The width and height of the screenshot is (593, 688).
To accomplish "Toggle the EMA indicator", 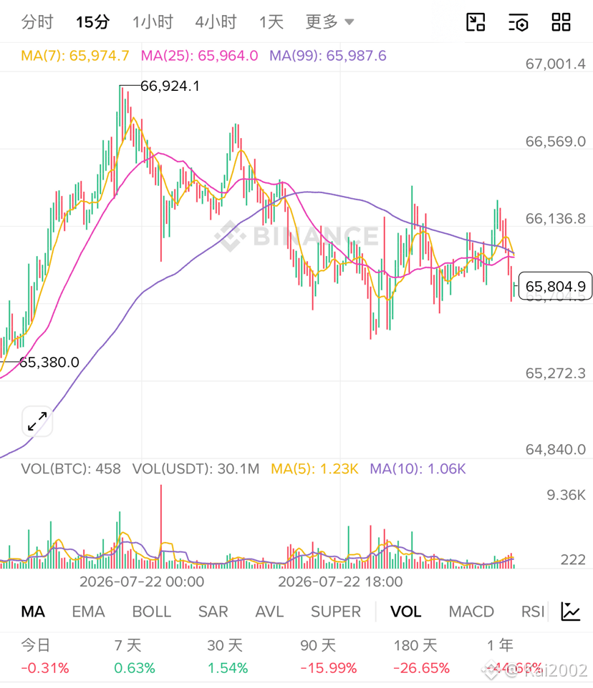I will [x=88, y=611].
